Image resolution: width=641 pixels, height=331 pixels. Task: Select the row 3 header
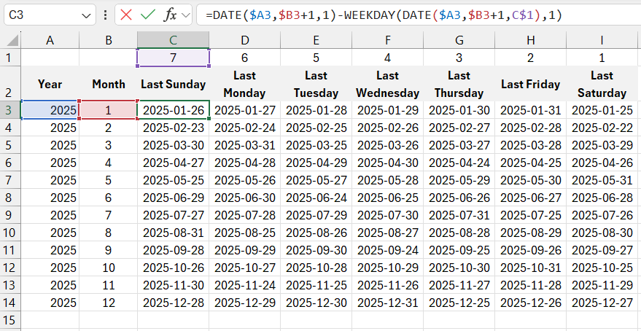tap(10, 110)
